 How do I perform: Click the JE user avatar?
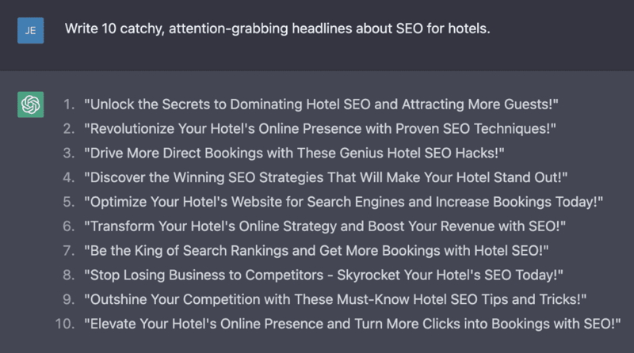tap(30, 30)
